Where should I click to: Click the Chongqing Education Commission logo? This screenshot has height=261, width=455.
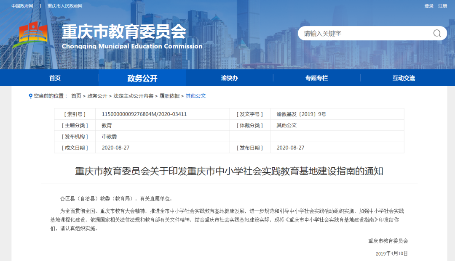point(34,33)
